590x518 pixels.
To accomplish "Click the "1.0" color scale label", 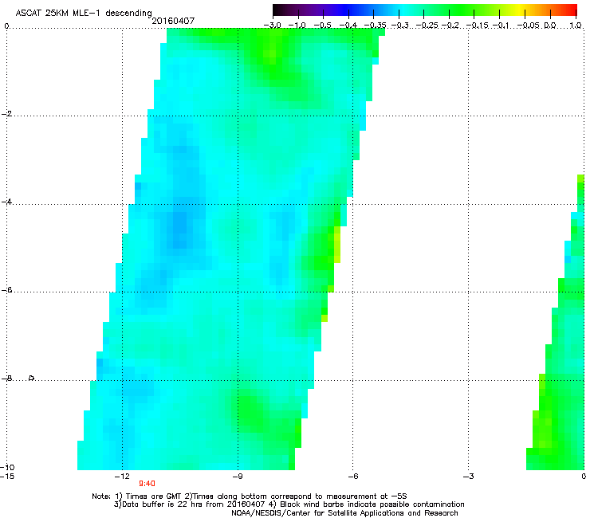I will (x=576, y=26).
